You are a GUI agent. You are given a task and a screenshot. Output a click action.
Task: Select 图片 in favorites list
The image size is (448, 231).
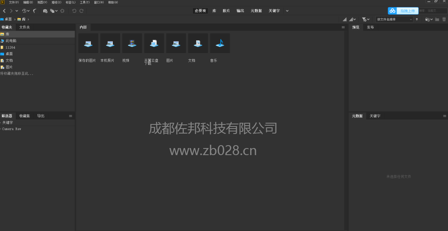pyautogui.click(x=37, y=67)
